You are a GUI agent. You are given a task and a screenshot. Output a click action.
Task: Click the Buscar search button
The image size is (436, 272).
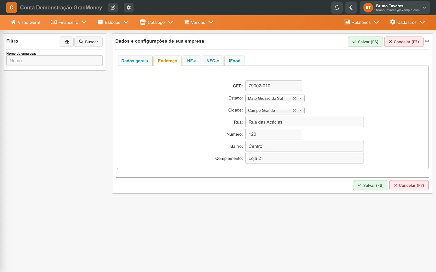tap(89, 42)
